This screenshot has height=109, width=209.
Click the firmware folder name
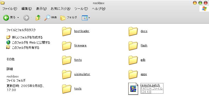80,45
